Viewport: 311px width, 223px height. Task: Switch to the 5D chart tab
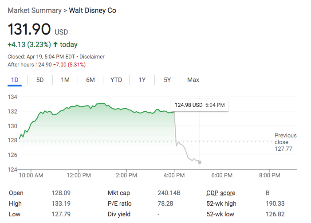click(x=40, y=80)
